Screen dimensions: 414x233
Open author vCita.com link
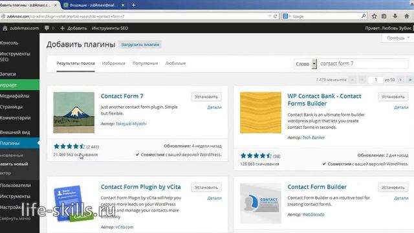pyautogui.click(x=124, y=227)
